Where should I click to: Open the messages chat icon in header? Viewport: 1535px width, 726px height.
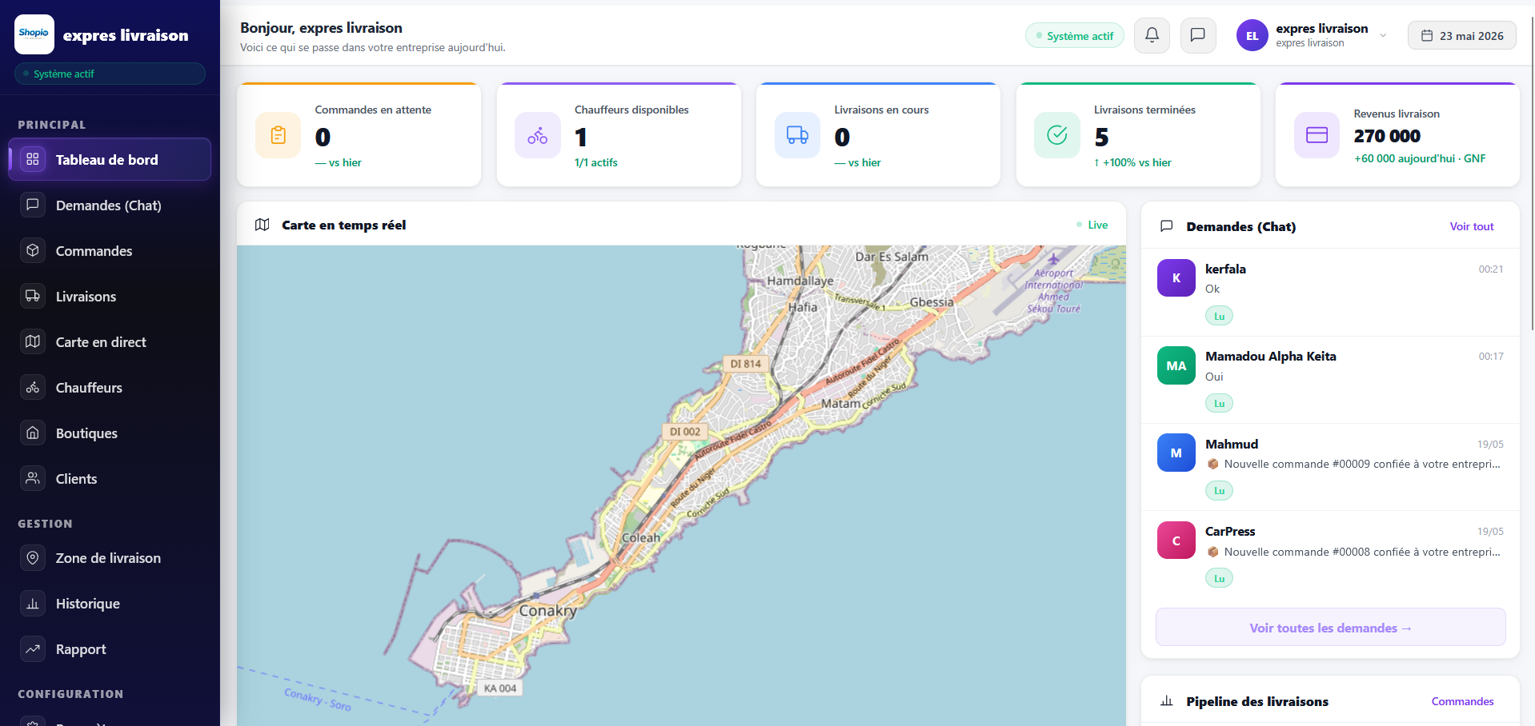click(1198, 35)
